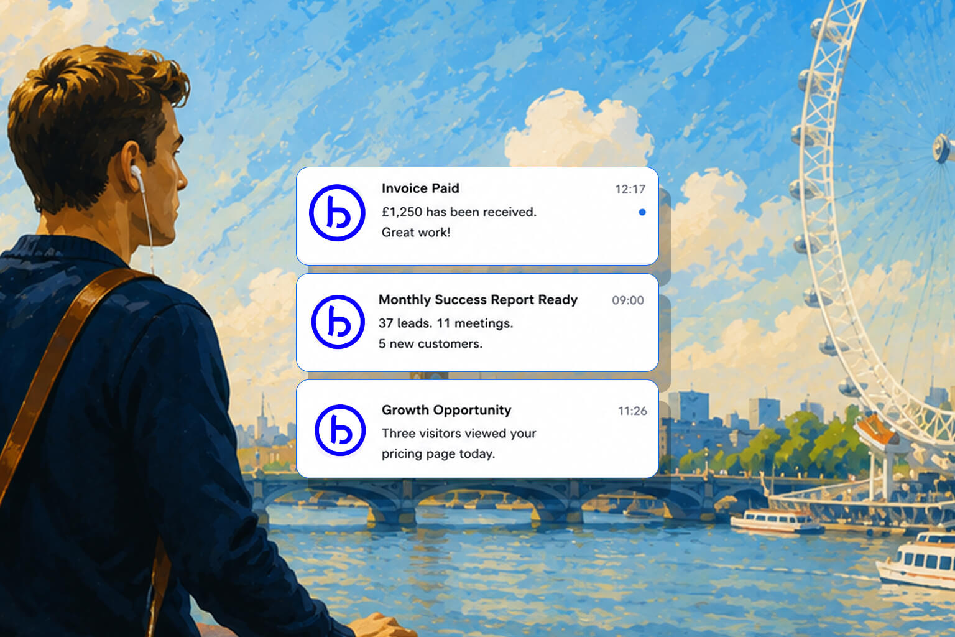Click the "Great work!" line
Viewport: 955px width, 637px height.
pyautogui.click(x=416, y=232)
